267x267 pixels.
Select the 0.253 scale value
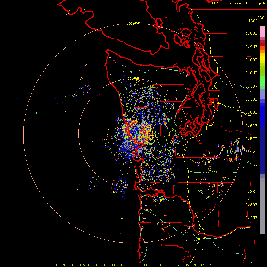(251, 218)
